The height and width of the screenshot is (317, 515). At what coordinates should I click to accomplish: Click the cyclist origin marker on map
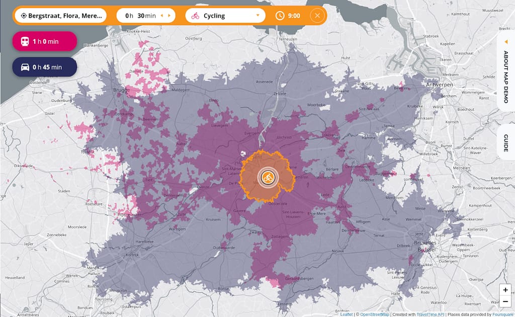pyautogui.click(x=268, y=177)
